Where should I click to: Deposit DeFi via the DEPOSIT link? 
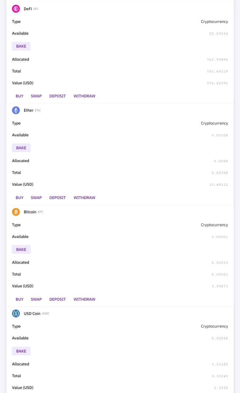point(58,96)
